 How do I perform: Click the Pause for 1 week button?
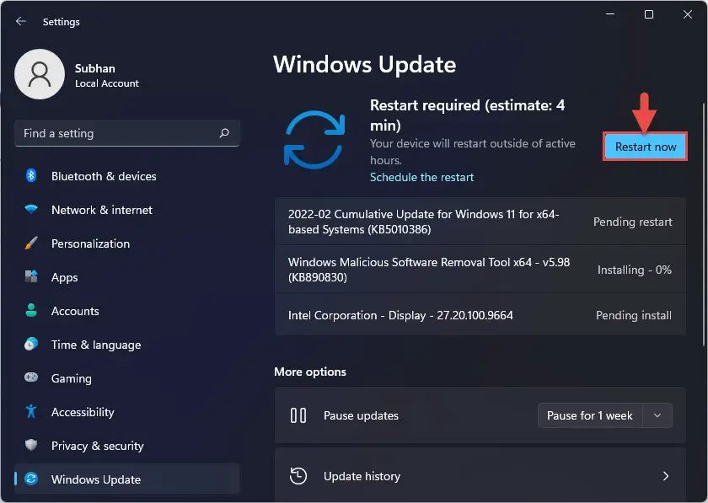click(x=590, y=415)
